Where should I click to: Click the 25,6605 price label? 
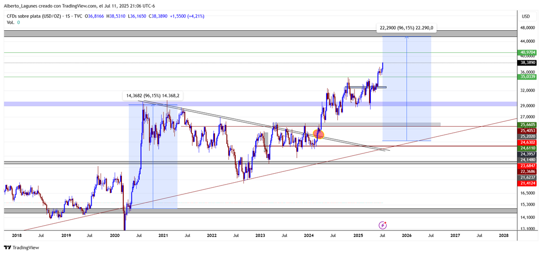point(528,125)
